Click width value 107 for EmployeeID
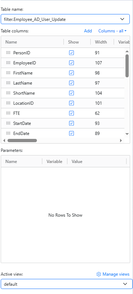 99,63
